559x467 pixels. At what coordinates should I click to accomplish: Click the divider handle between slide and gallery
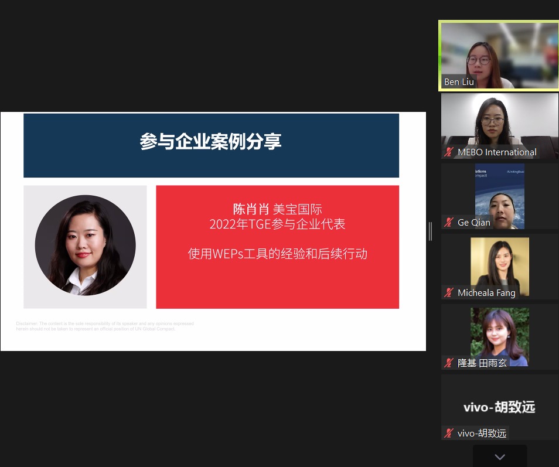pos(430,231)
